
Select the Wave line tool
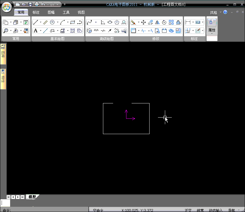(96, 31)
